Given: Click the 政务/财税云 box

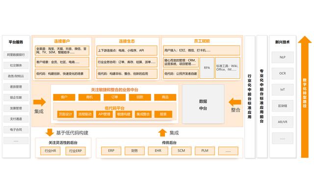Looking at the screenshot, I should click(16, 76).
